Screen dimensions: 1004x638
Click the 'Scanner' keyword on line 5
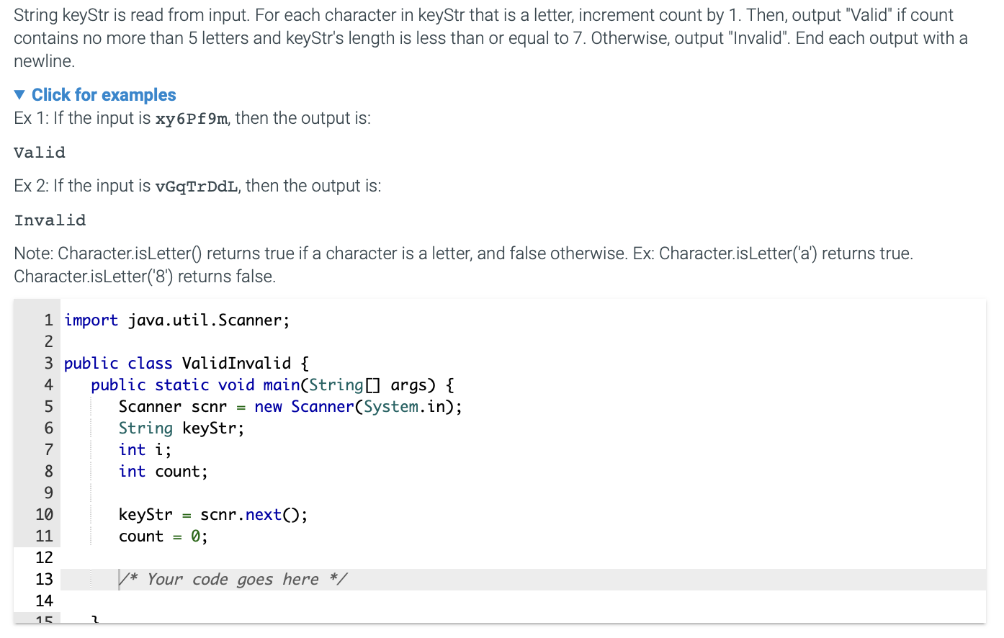(x=149, y=406)
